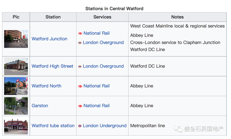
Task: Open the Watford High Street link
Action: coord(52,66)
